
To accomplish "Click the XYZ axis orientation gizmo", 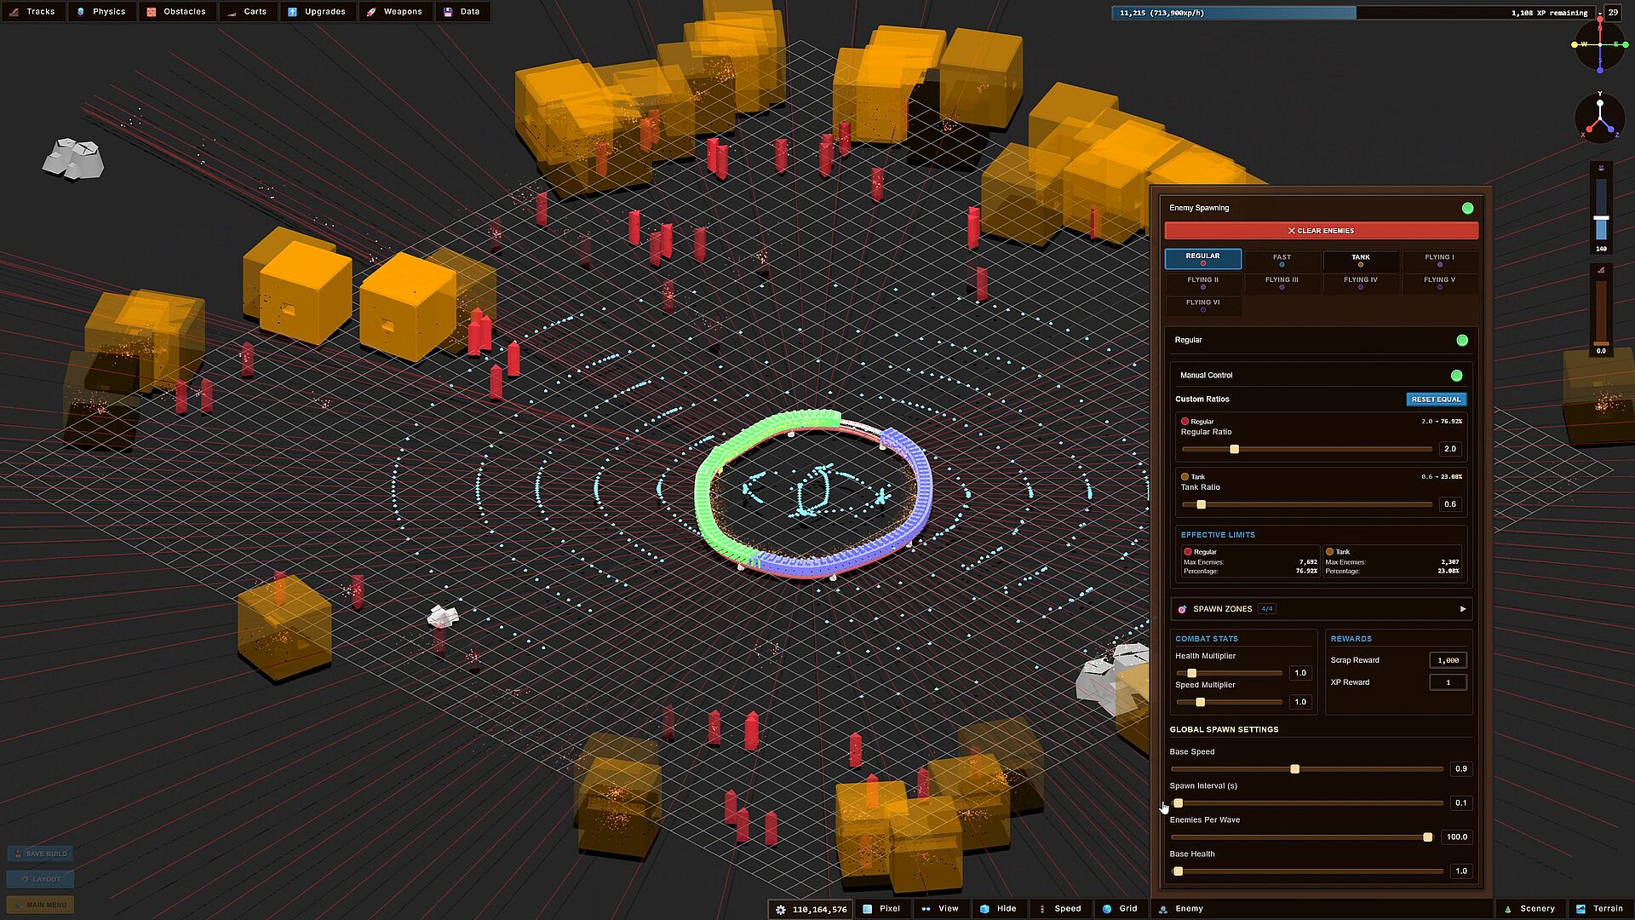I will click(1599, 118).
